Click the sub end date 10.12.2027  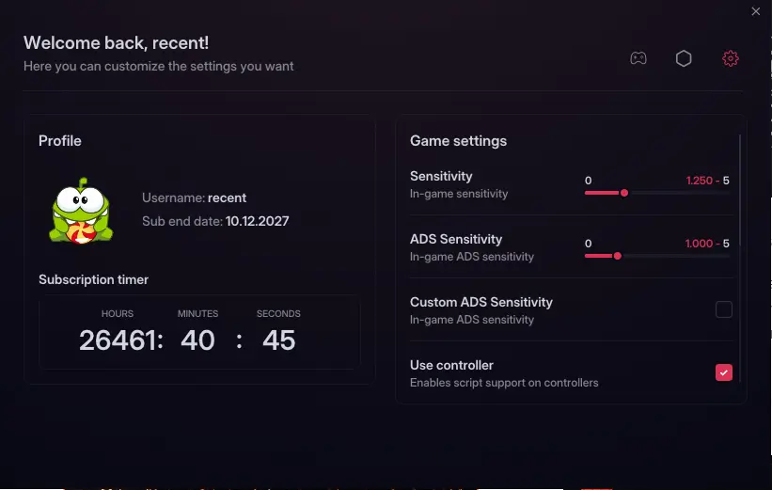coord(257,221)
